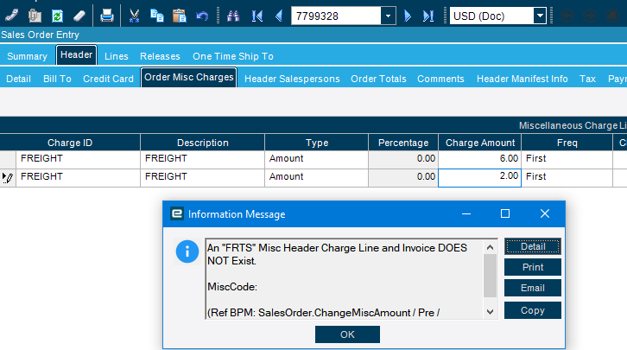Jump to the first order record

click(x=257, y=16)
